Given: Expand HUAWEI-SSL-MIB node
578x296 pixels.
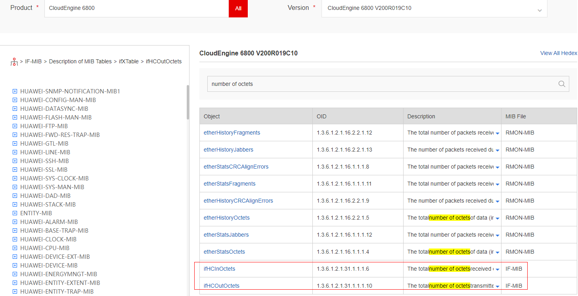Looking at the screenshot, I should pos(15,170).
